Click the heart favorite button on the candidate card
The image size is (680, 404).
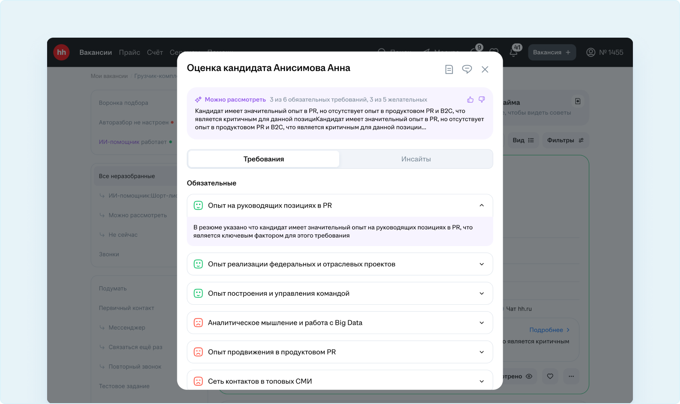[550, 376]
